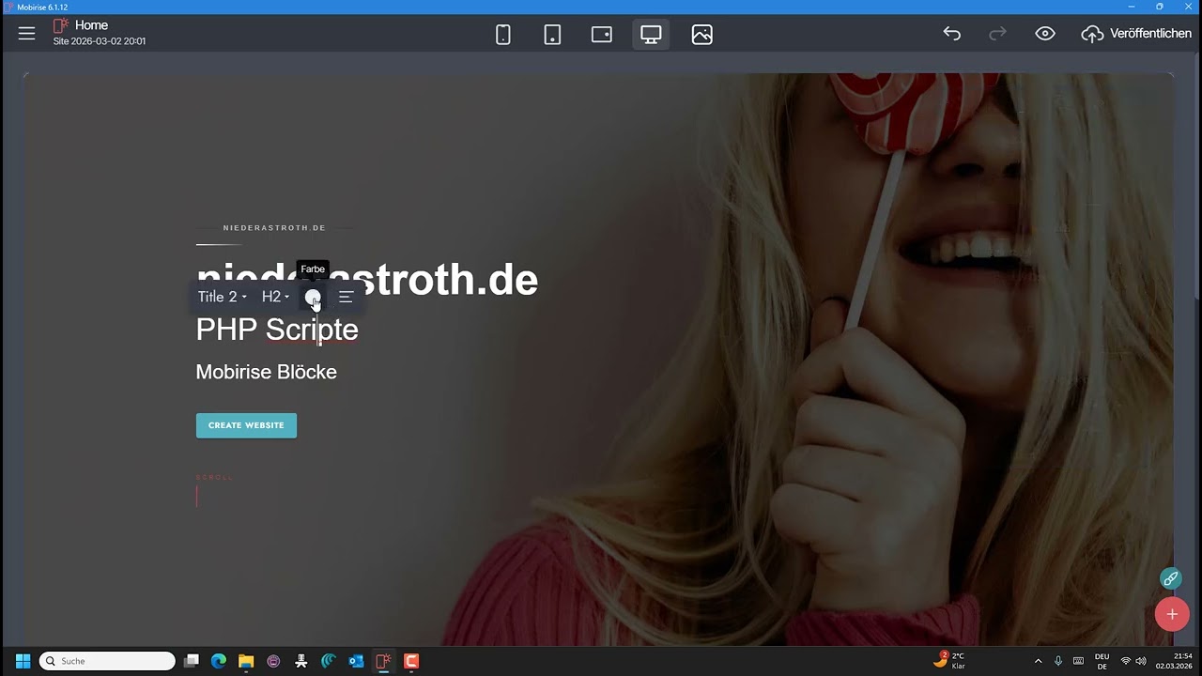
Task: Add a block with red plus button
Action: 1172,615
